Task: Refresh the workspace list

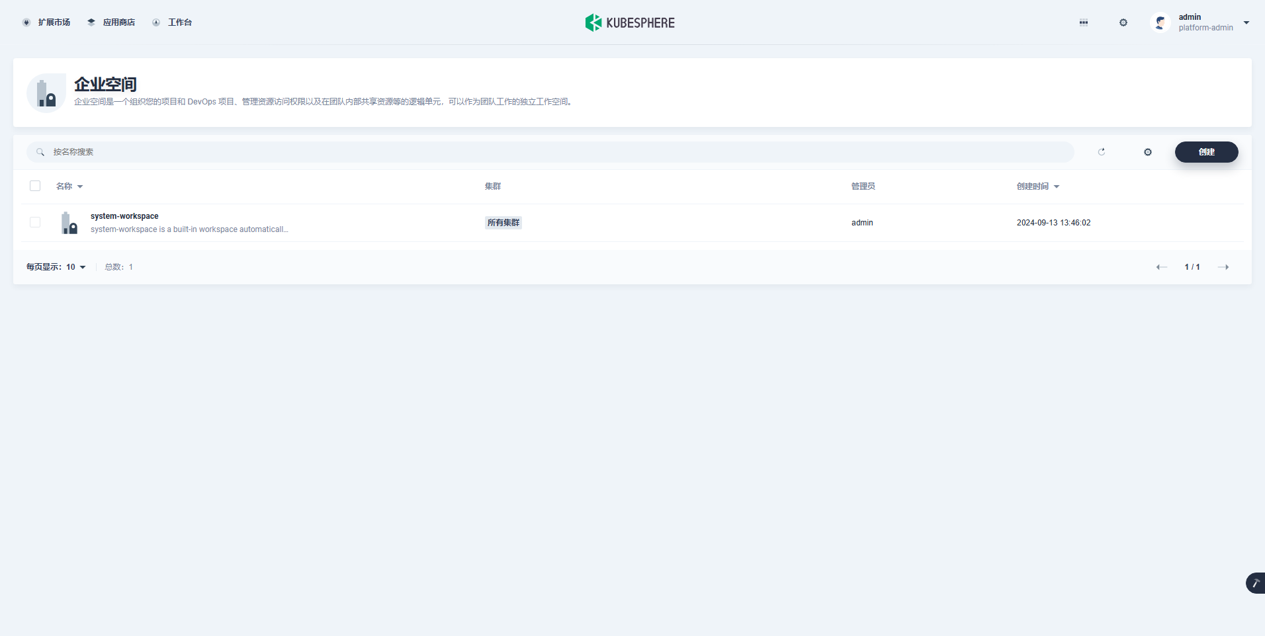Action: click(x=1102, y=152)
